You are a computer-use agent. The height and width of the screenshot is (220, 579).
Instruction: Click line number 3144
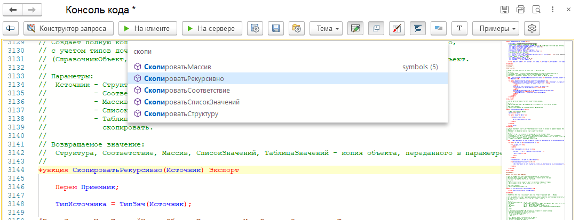(15, 170)
